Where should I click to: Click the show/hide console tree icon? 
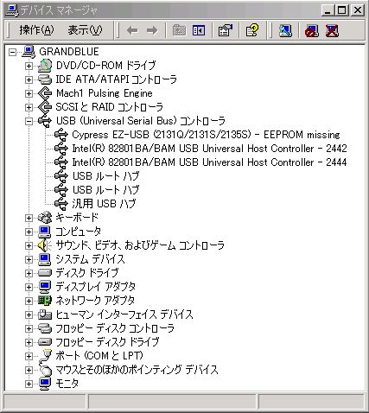[199, 30]
